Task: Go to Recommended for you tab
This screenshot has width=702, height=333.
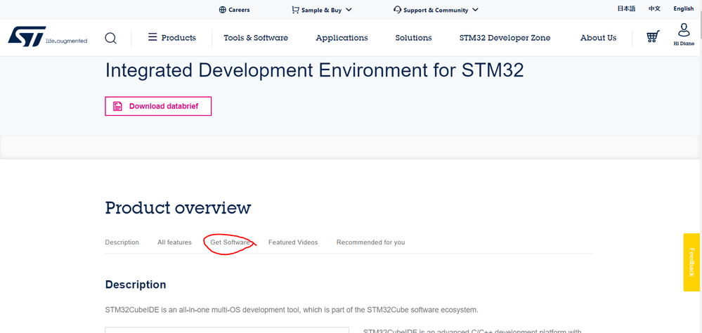Action: [371, 242]
